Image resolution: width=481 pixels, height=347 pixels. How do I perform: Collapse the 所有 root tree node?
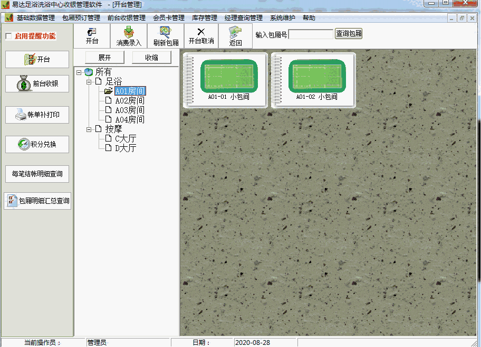pos(79,72)
